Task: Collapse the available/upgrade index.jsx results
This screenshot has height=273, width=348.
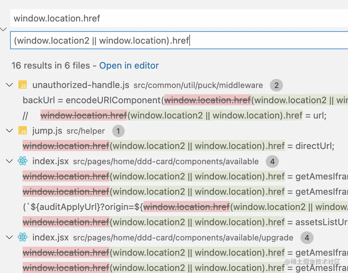Action: click(9, 237)
